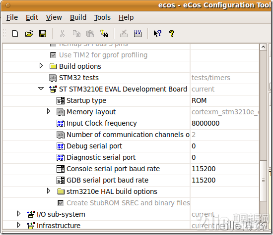The width and height of the screenshot is (273, 235).
Task: Select the Debug serial port row label
Action: pyautogui.click(x=94, y=146)
